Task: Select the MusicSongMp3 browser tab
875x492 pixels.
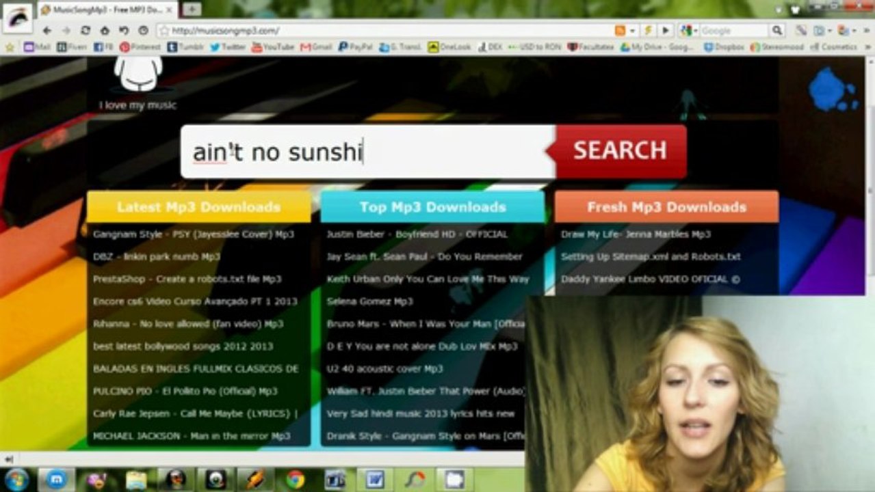Action: tap(106, 10)
